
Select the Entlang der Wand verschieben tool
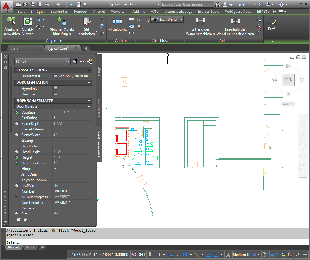click(x=200, y=21)
